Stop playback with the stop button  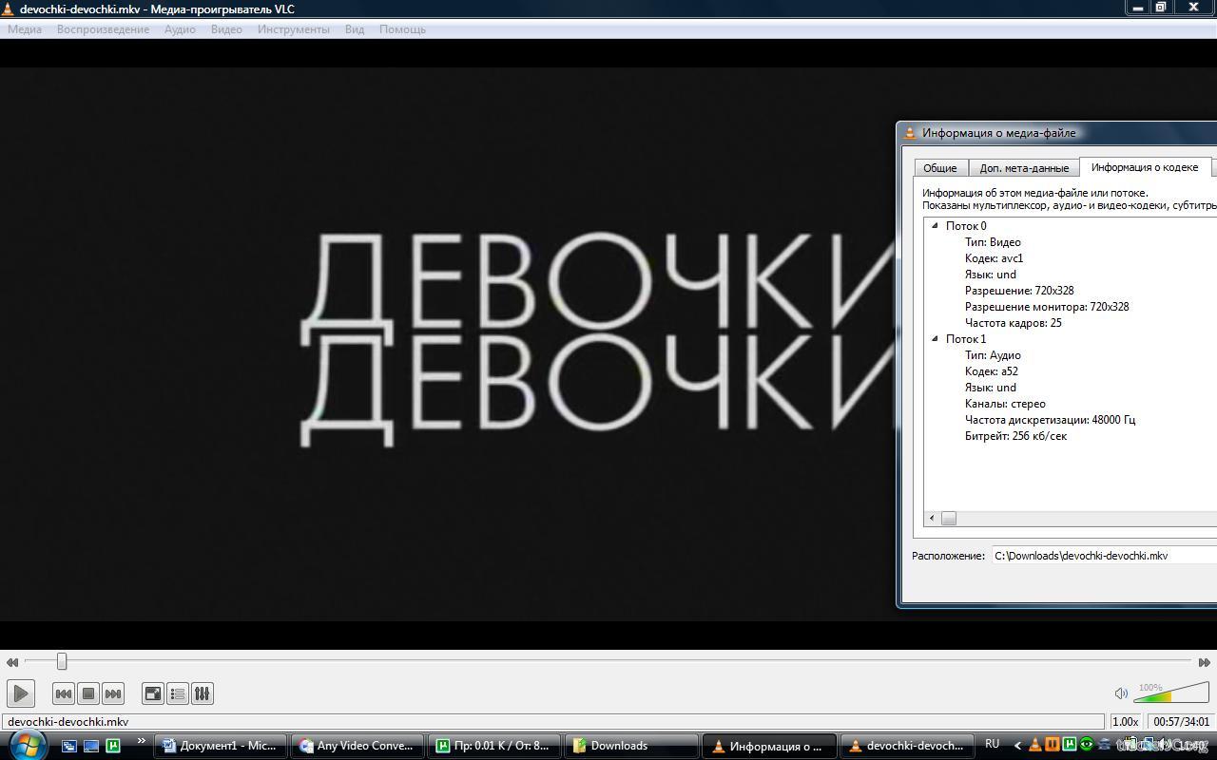click(x=88, y=693)
